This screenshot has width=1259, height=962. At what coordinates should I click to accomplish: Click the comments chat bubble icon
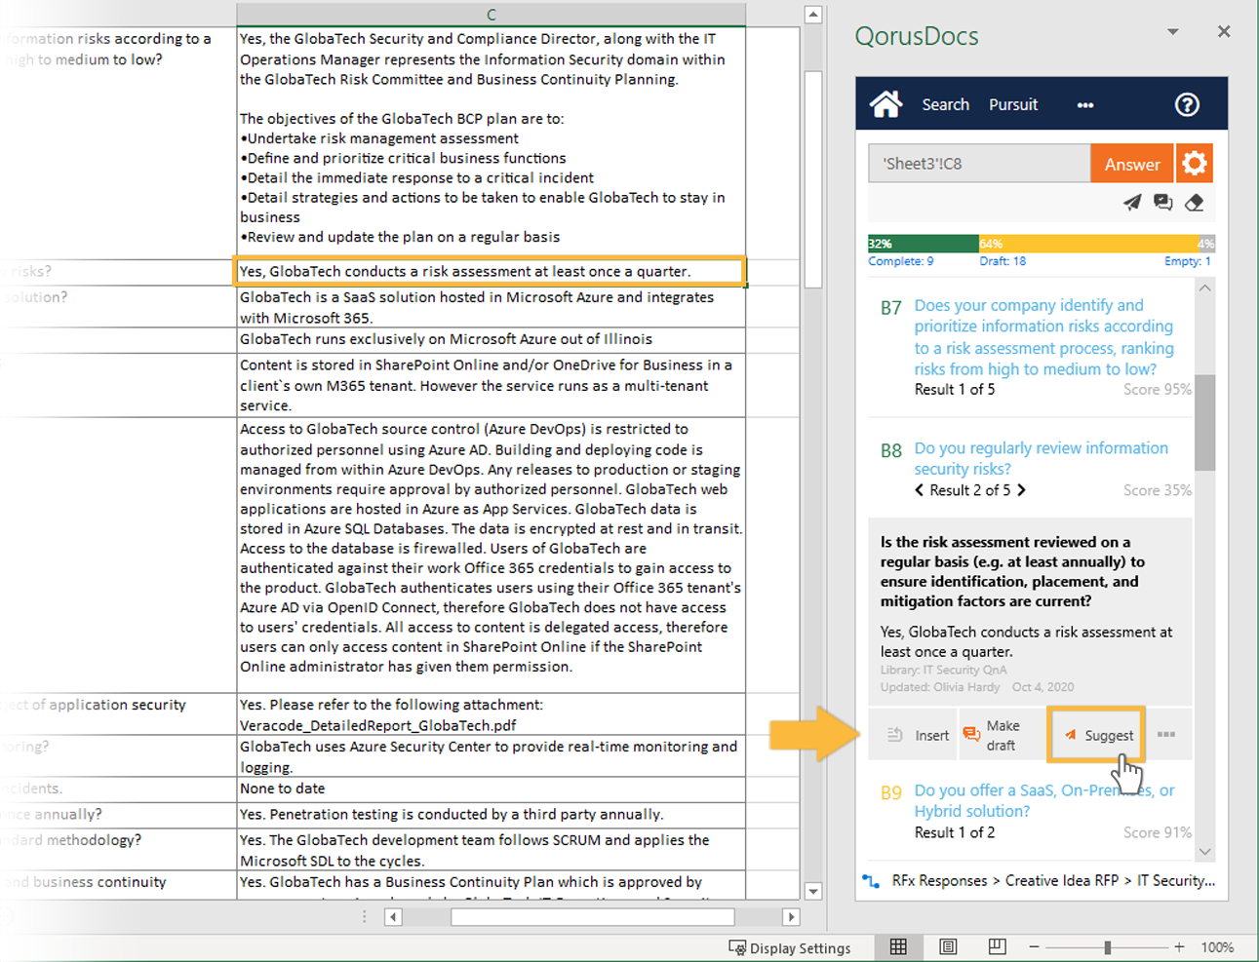tap(1162, 203)
